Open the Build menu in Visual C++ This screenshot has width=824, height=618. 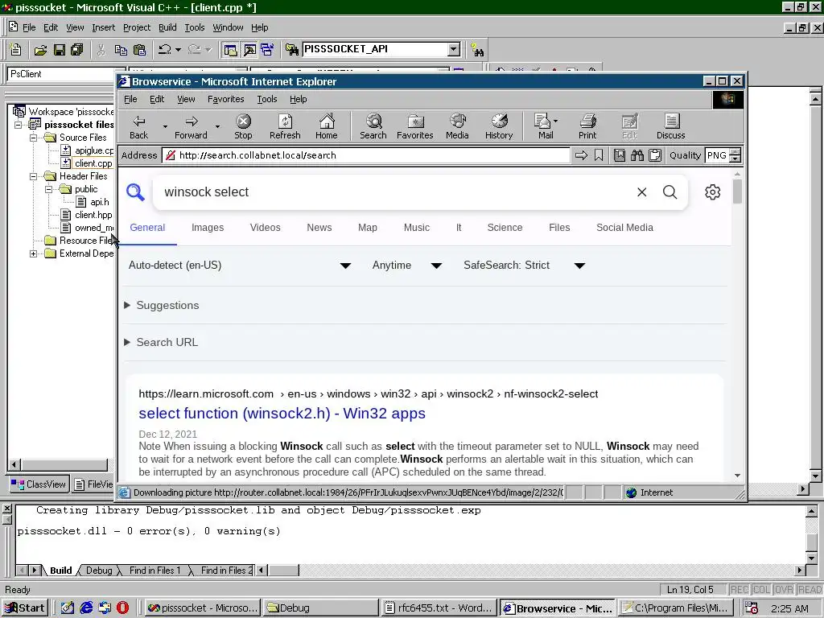coord(167,27)
